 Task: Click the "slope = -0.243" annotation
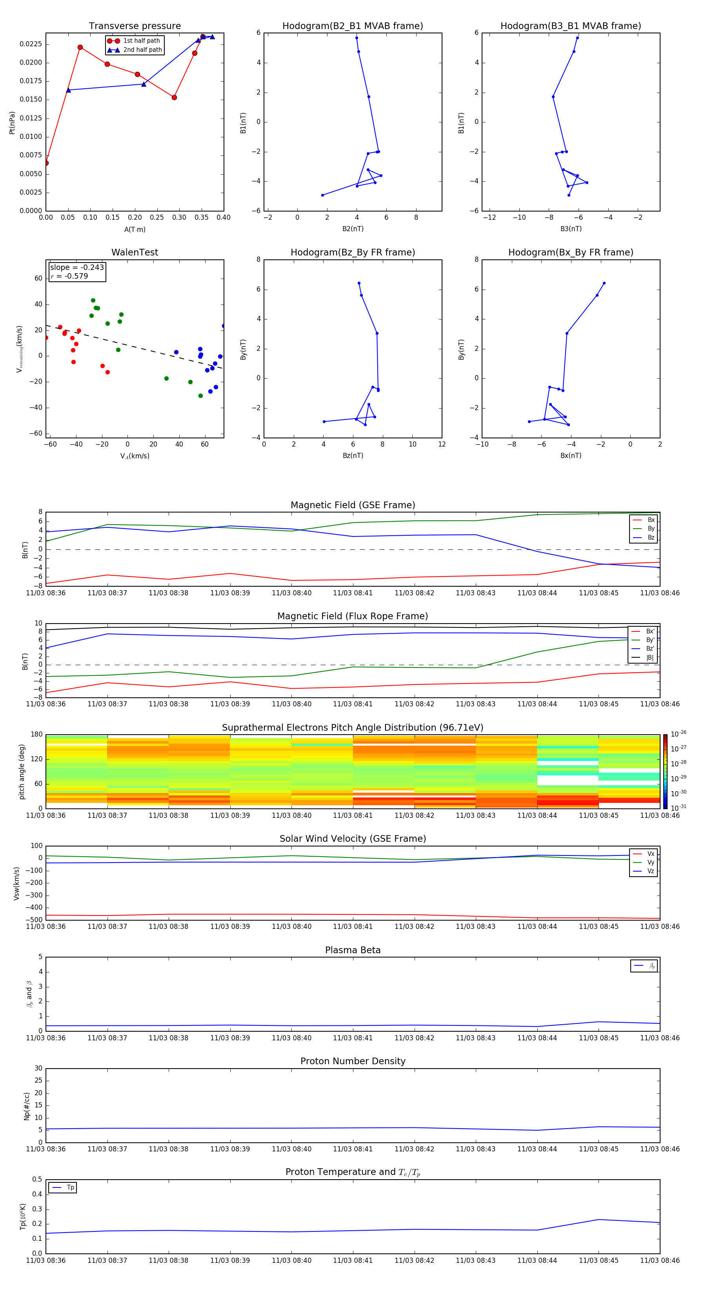point(77,268)
